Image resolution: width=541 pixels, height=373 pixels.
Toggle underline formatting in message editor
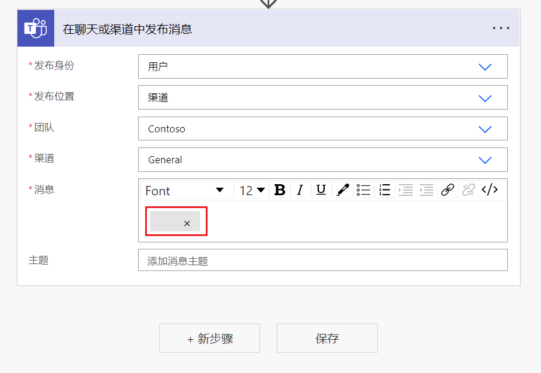pos(321,190)
